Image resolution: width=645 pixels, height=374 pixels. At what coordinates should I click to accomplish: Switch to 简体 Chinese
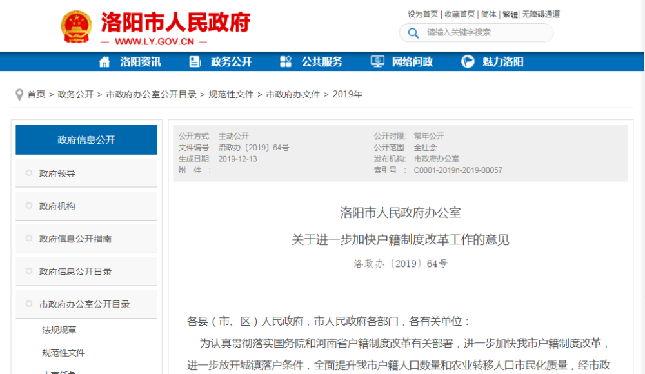point(489,14)
